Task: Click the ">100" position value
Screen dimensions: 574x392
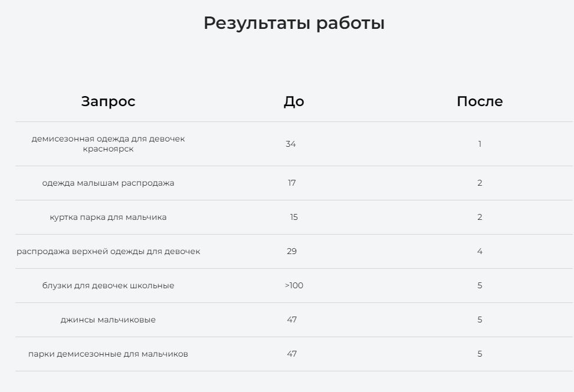Action: click(x=294, y=285)
